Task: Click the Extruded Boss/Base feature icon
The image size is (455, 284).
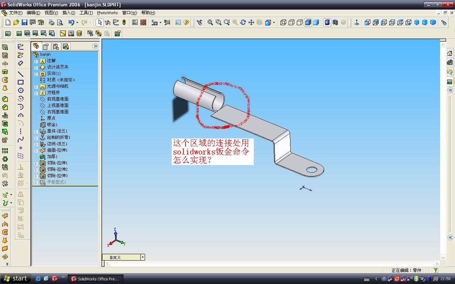Action: click(x=5, y=47)
